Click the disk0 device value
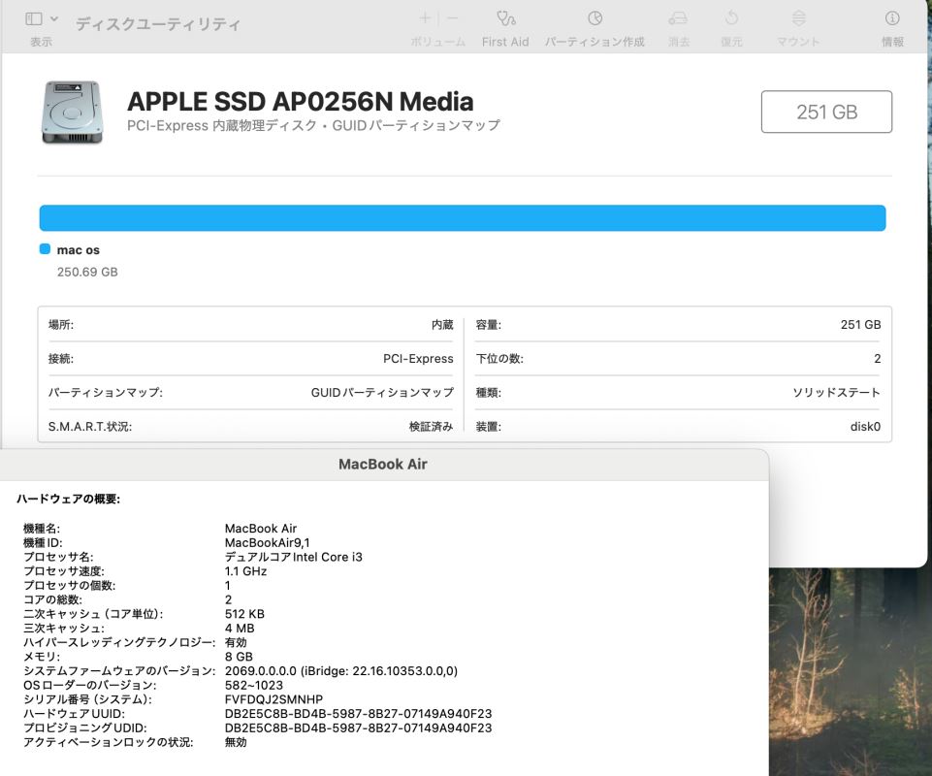 865,427
